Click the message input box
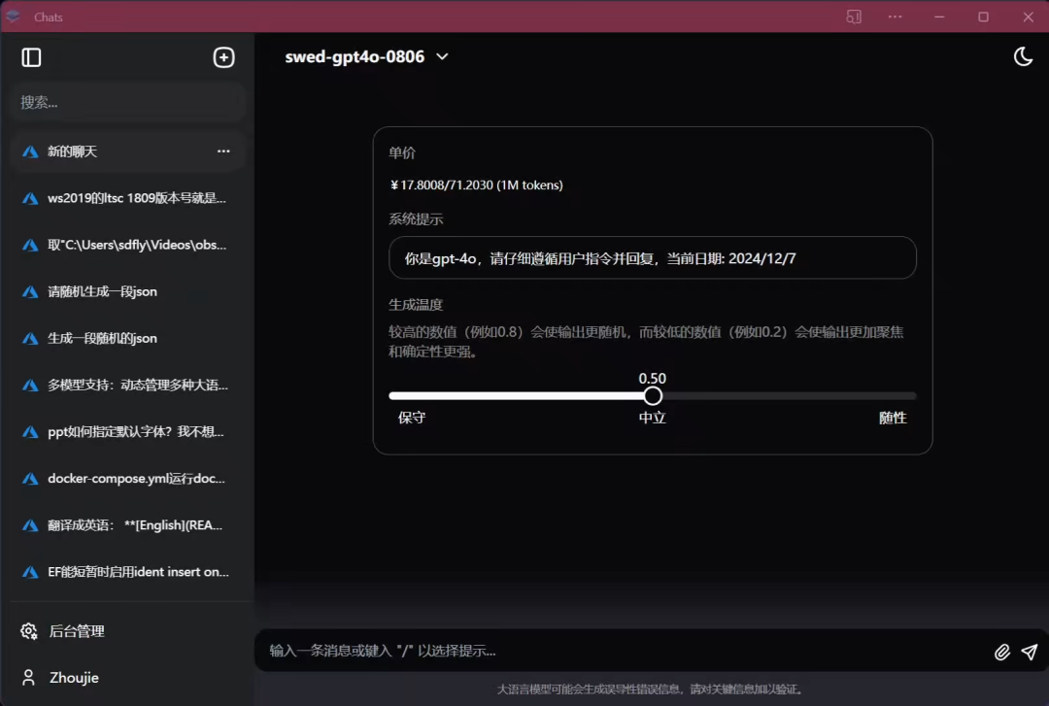1049x706 pixels. 622,651
